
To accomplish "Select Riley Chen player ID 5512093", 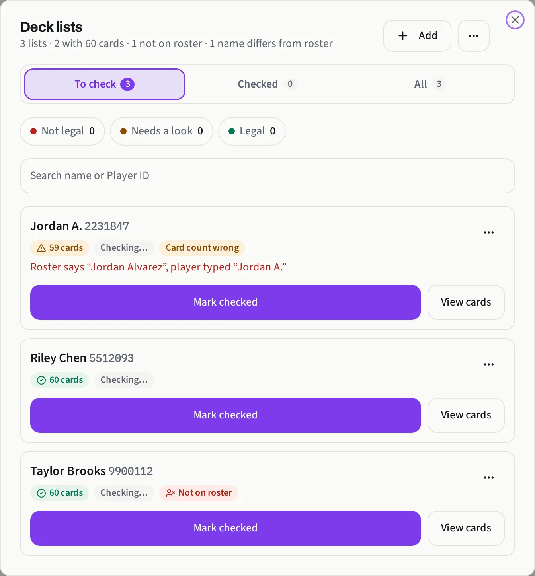I will pos(111,358).
